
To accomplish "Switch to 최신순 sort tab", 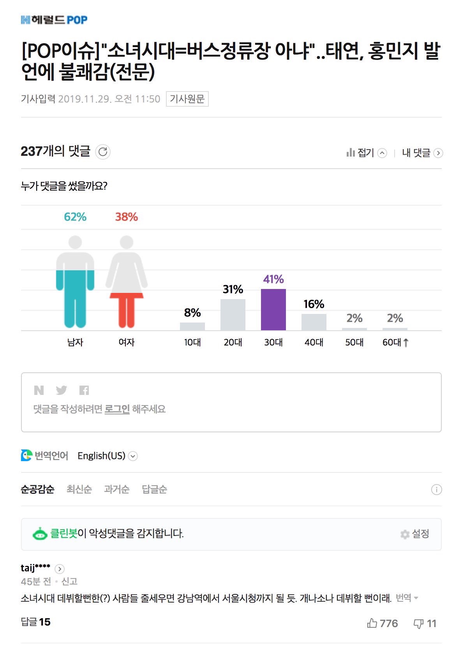I will click(x=79, y=489).
